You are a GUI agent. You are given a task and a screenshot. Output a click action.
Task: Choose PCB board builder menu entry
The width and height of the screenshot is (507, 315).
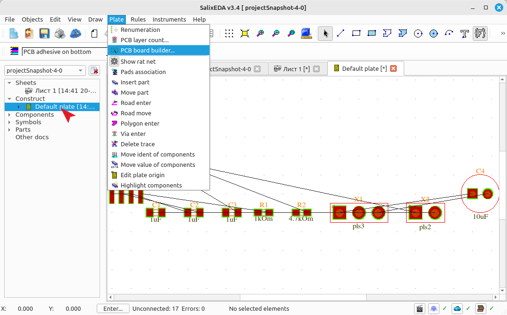click(159, 50)
